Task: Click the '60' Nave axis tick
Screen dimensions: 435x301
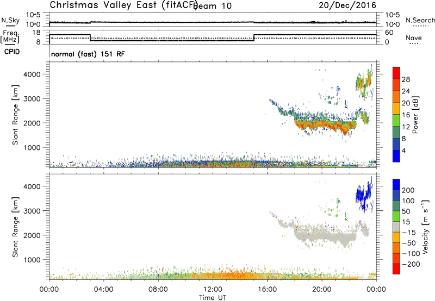Action: point(389,33)
